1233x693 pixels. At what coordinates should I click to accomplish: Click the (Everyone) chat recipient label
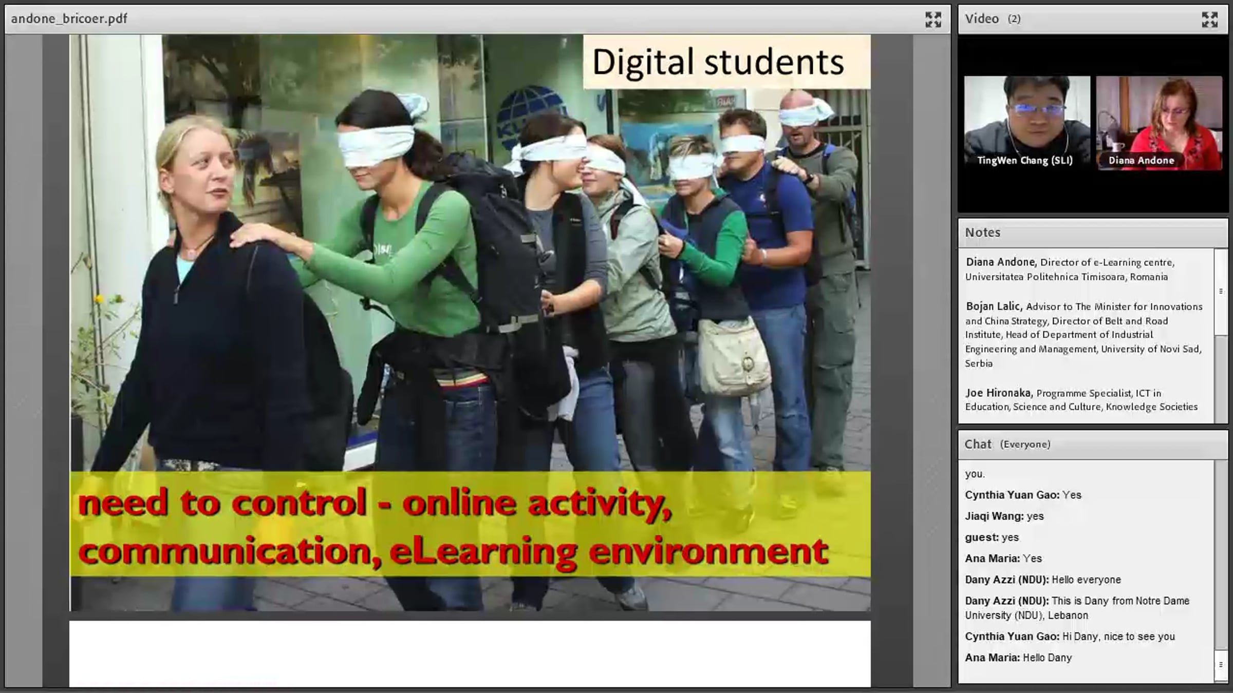click(x=1025, y=445)
